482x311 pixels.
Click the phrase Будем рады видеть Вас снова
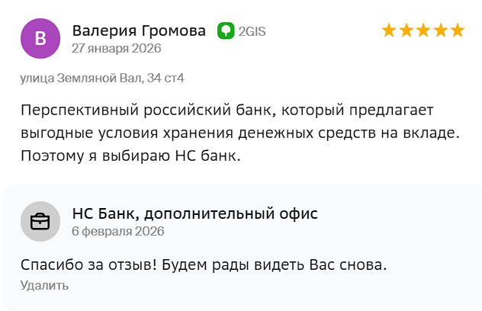click(x=271, y=265)
